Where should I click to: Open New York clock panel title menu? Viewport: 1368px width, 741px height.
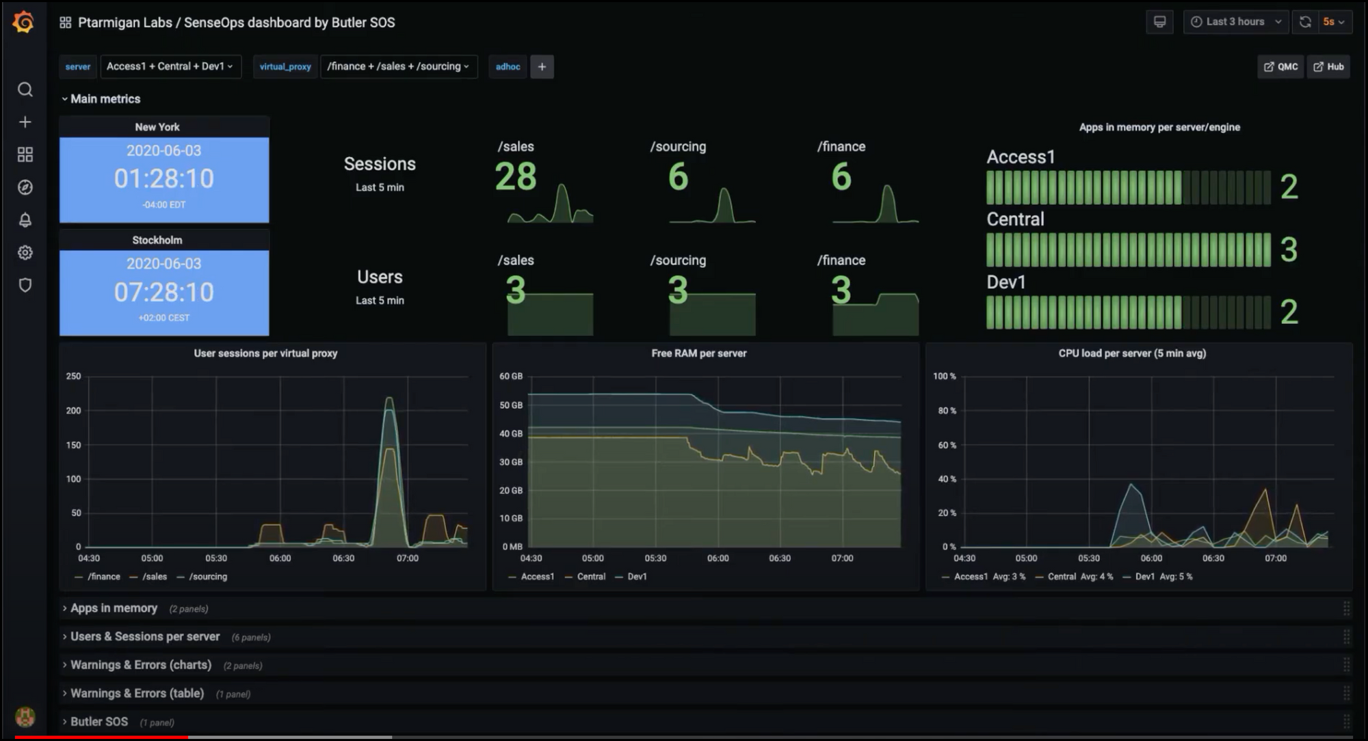157,127
